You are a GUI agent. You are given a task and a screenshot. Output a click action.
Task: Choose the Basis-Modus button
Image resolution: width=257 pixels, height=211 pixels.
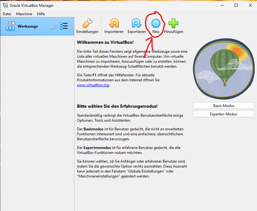pos(224,106)
